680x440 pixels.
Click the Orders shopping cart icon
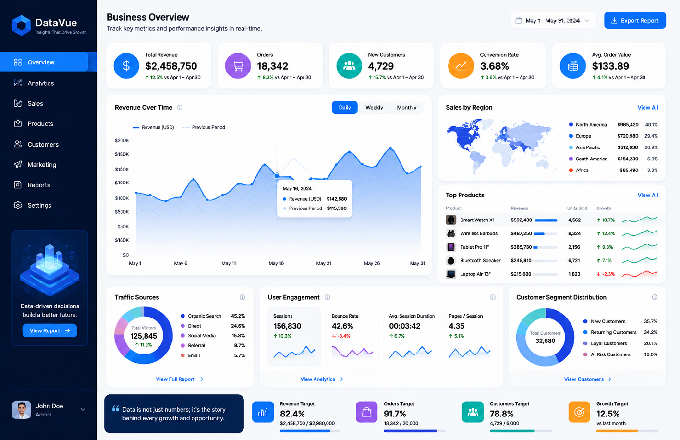(x=238, y=66)
